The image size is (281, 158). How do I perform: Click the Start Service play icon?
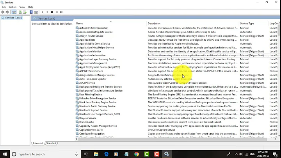pos(43,12)
